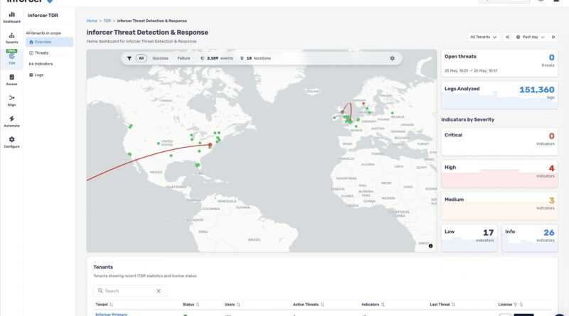
Task: Go to next time period arrows
Action: point(553,37)
